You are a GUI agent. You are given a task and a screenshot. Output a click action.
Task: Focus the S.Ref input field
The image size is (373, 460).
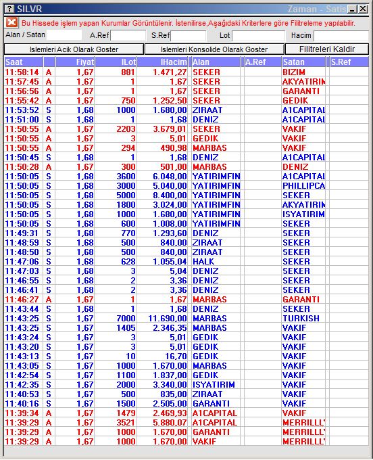pyautogui.click(x=189, y=36)
